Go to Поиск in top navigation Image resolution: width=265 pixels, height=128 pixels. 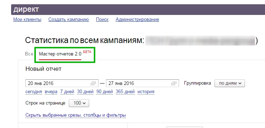coord(102,20)
